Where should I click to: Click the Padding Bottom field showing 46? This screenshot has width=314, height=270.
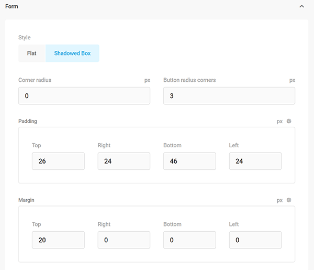click(189, 161)
